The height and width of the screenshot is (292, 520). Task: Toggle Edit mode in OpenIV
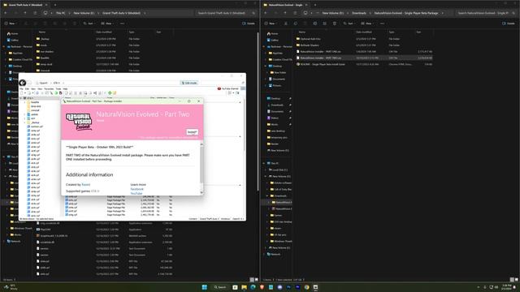[189, 83]
